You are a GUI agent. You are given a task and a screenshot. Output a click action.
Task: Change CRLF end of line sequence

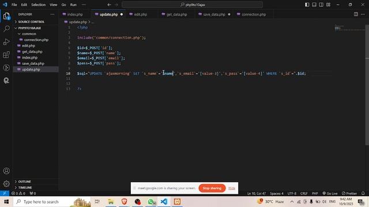304,193
